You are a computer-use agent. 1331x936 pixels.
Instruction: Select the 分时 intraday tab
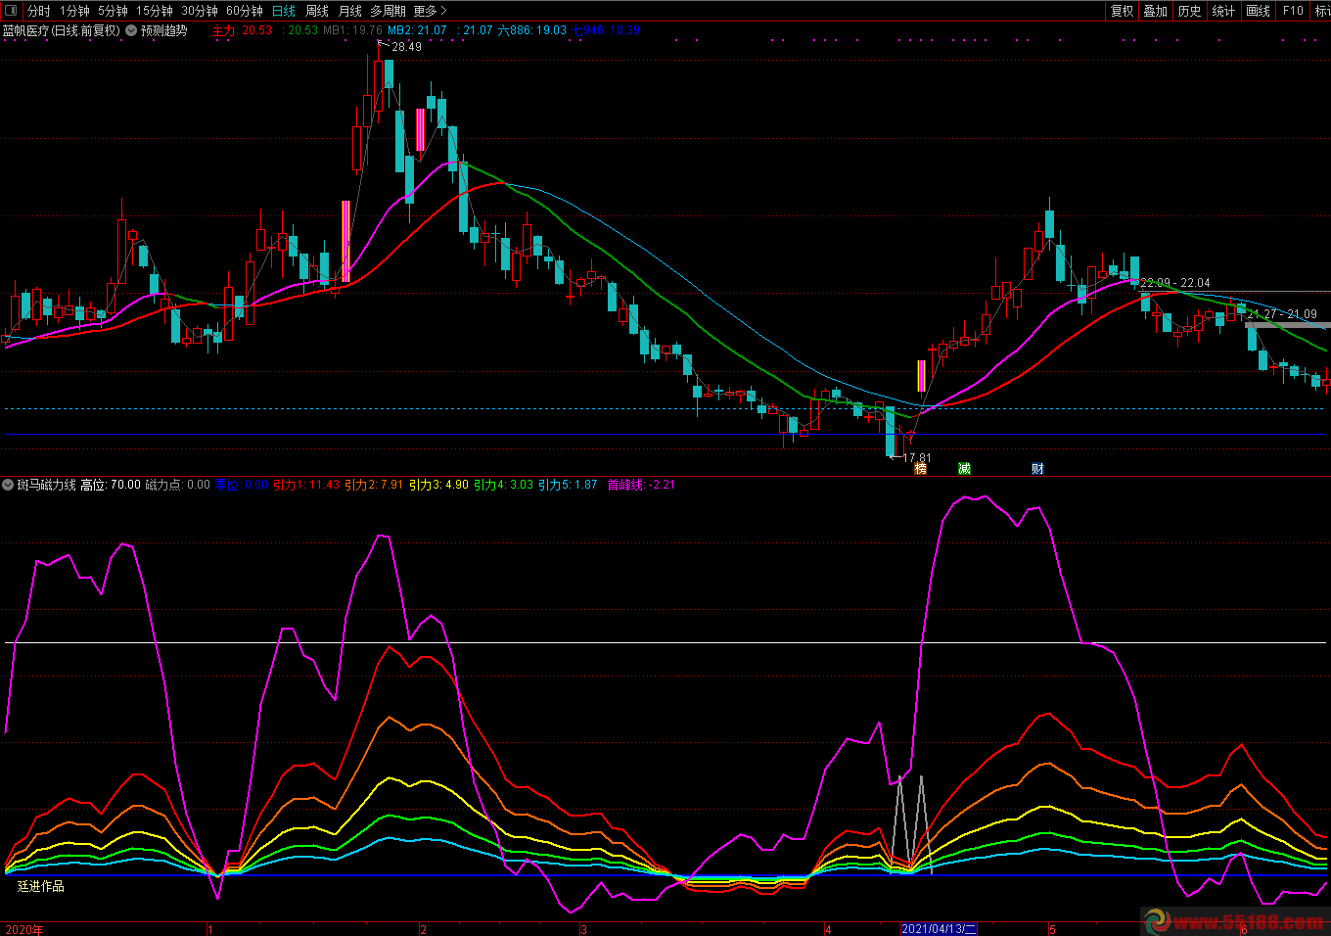point(38,11)
